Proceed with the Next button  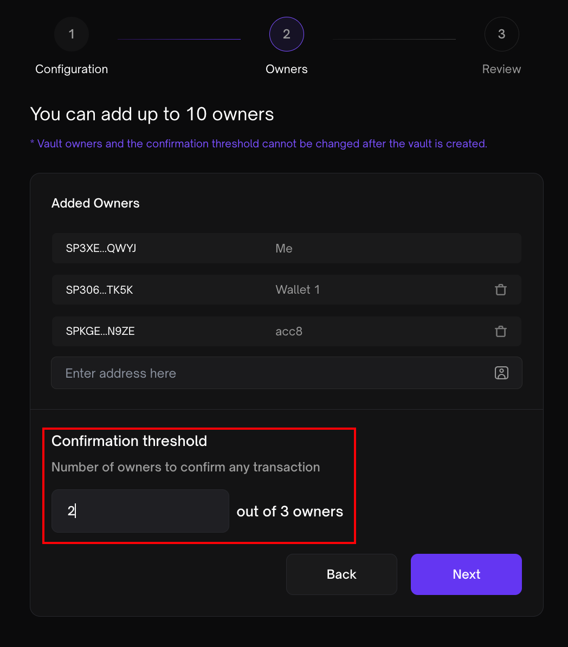coord(466,574)
